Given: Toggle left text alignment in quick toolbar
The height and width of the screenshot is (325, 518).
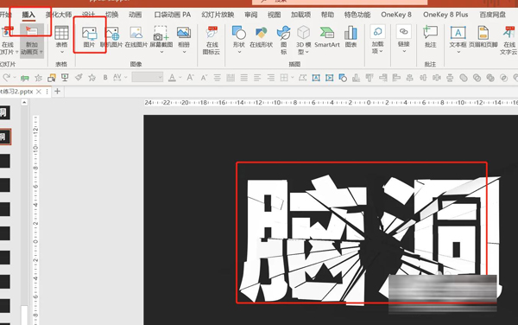Looking at the screenshot, I should [257, 78].
